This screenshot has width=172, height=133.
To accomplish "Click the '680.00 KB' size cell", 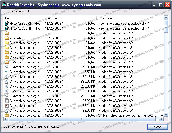I will click(88, 82).
